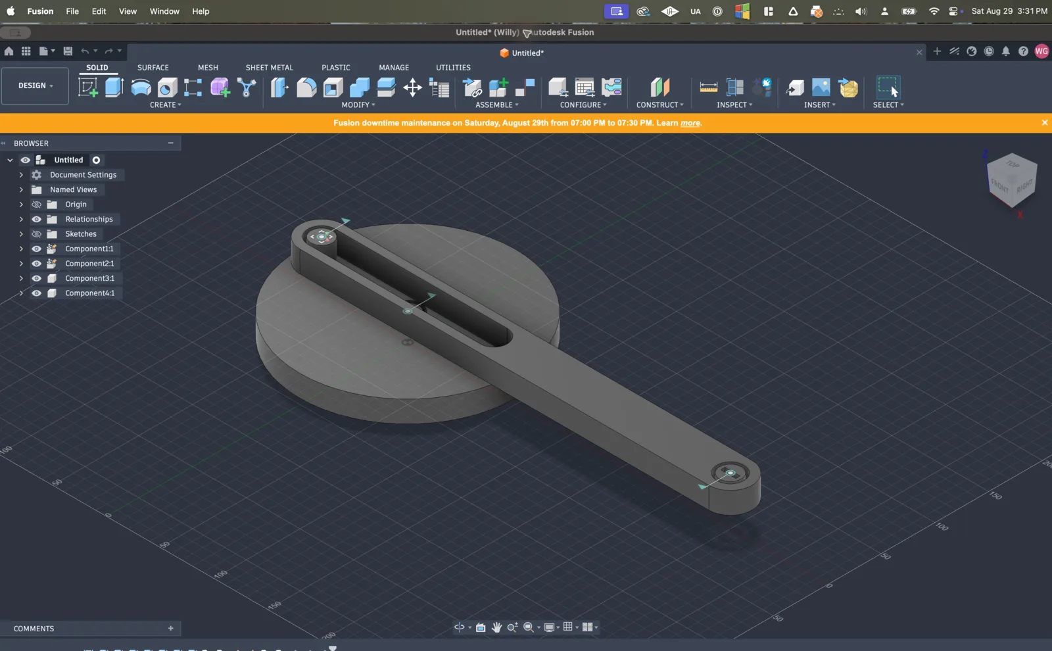Switch to the SHEET METAL tab

coord(270,68)
